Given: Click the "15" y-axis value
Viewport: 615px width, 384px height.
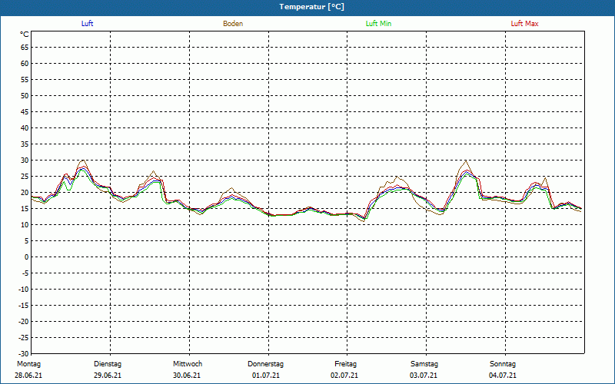Looking at the screenshot, I should point(25,209).
